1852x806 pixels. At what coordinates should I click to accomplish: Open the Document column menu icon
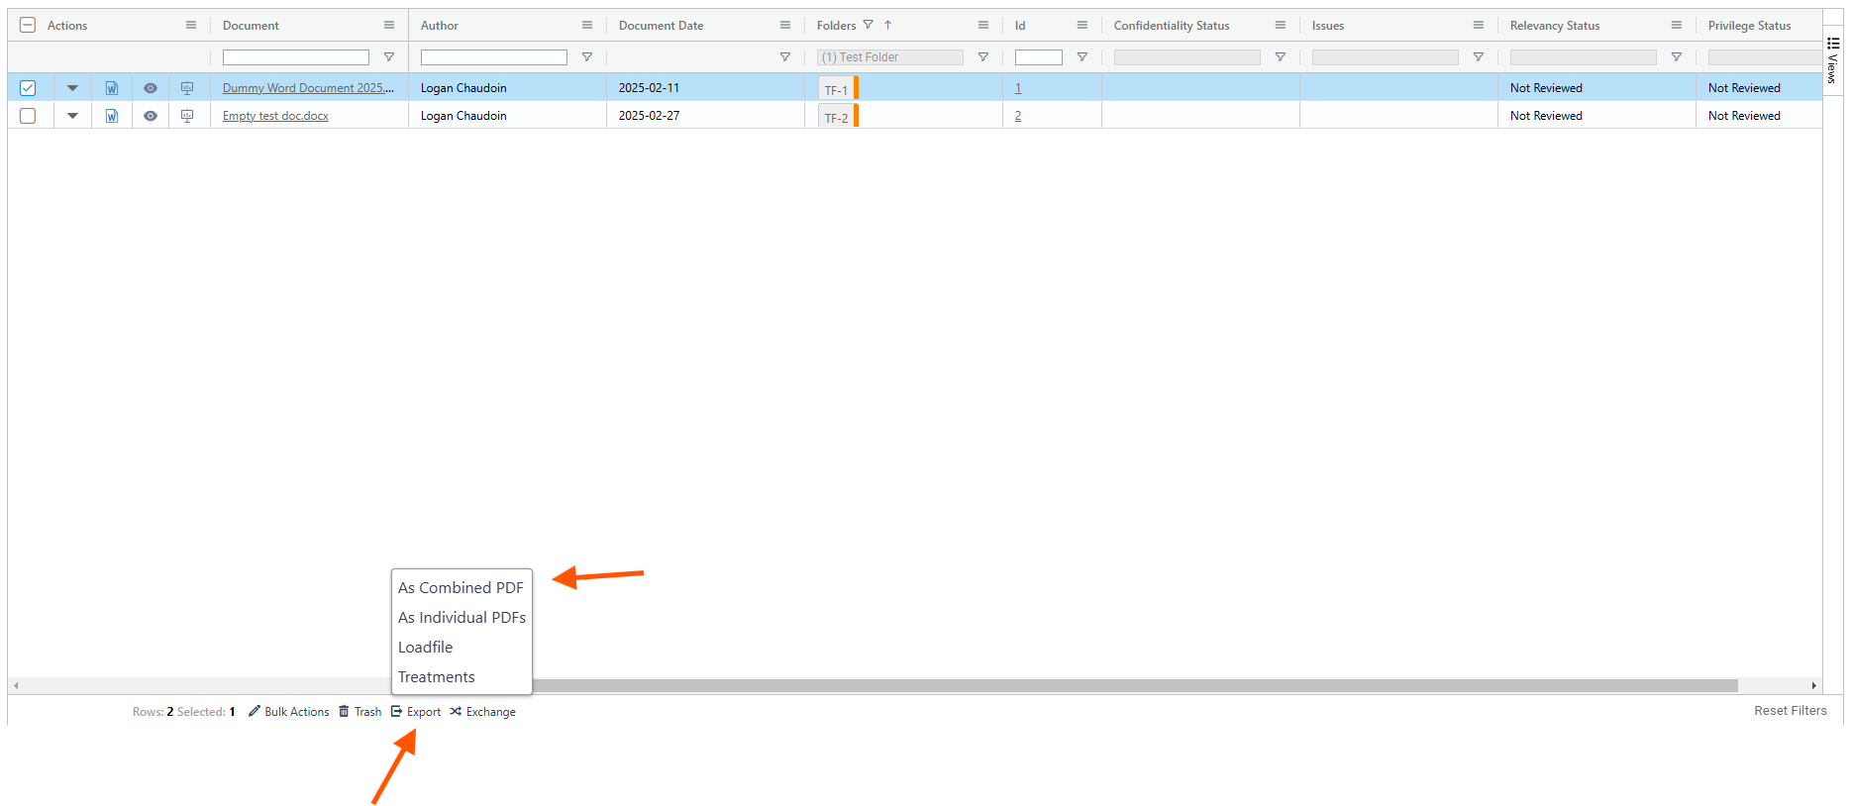[x=389, y=26]
